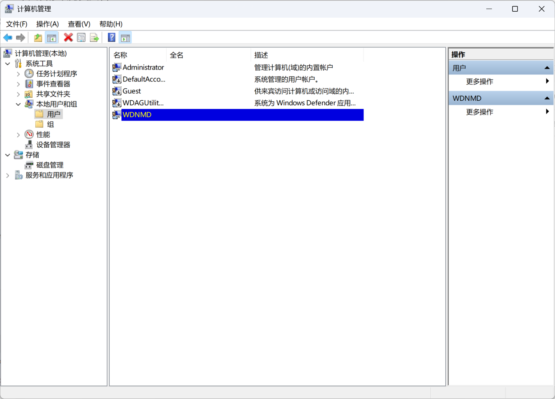This screenshot has width=555, height=399.
Task: Select 磁盘管理 in the tree
Action: pos(50,165)
